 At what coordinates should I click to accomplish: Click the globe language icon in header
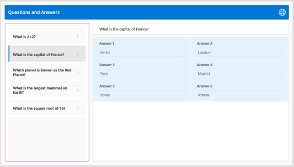pyautogui.click(x=282, y=12)
